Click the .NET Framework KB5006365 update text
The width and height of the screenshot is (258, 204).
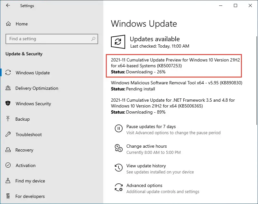[x=173, y=103]
